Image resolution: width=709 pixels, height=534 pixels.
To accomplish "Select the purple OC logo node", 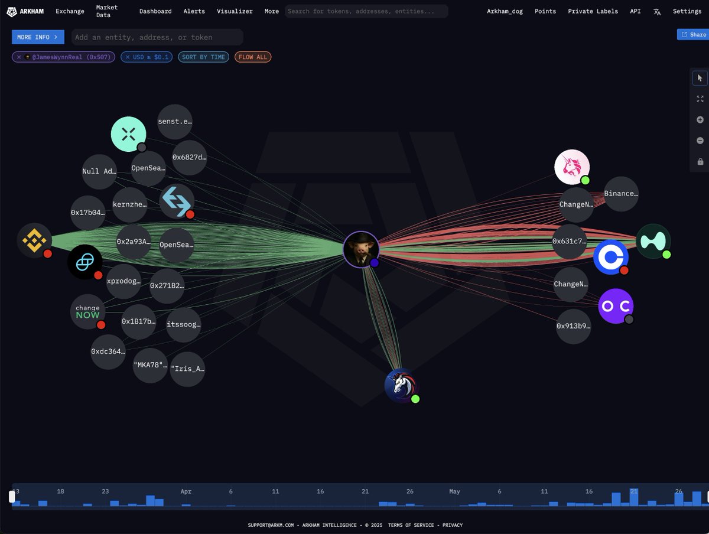I will pyautogui.click(x=616, y=306).
